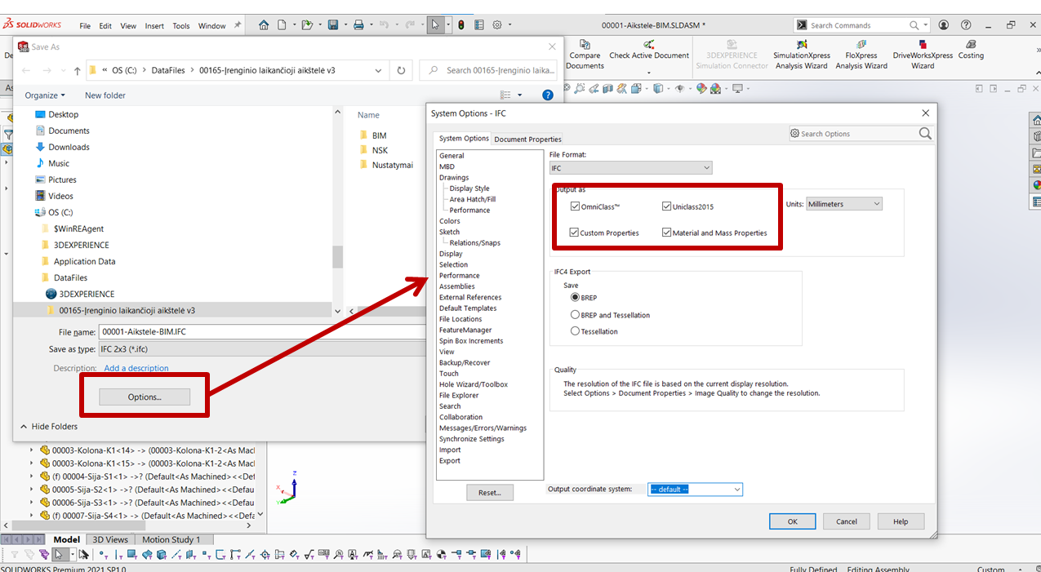Image resolution: width=1041 pixels, height=572 pixels.
Task: Launch FloXpress Analysis Wizard
Action: [x=861, y=55]
